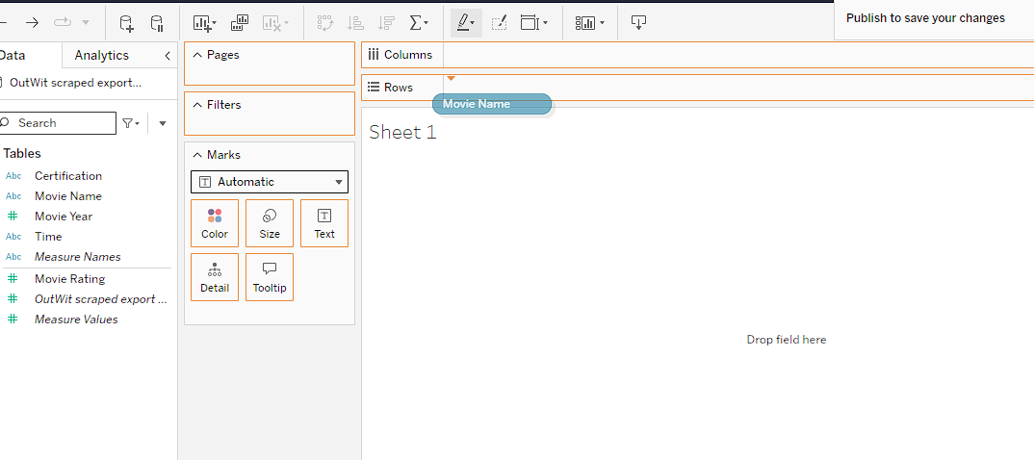Click the Highlight pen icon
The image size is (1034, 460).
(465, 22)
